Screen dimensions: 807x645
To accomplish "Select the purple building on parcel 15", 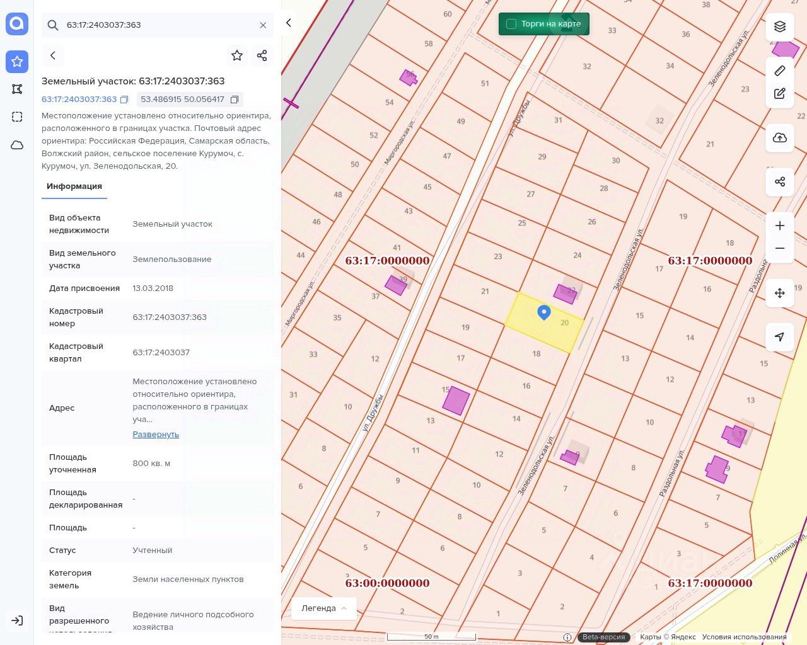I will (456, 401).
